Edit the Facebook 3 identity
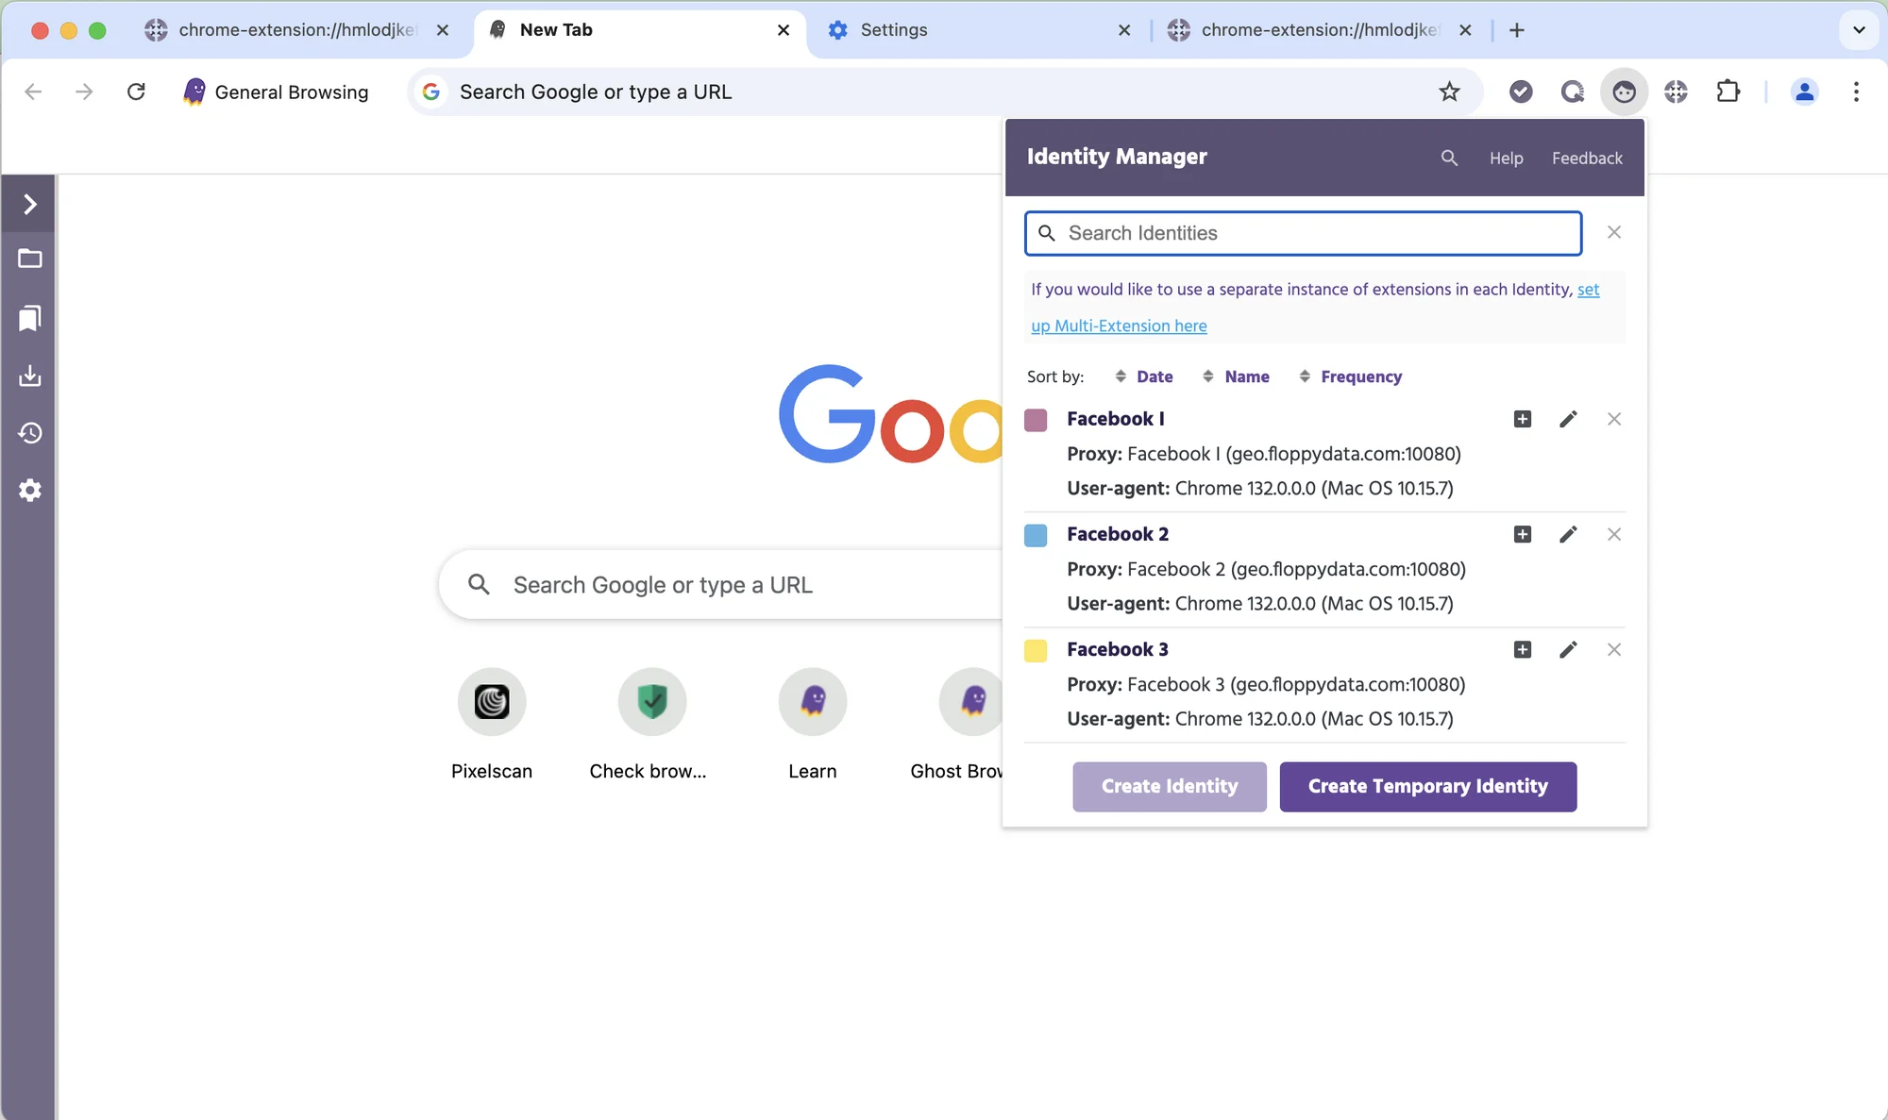The image size is (1888, 1120). 1568,649
